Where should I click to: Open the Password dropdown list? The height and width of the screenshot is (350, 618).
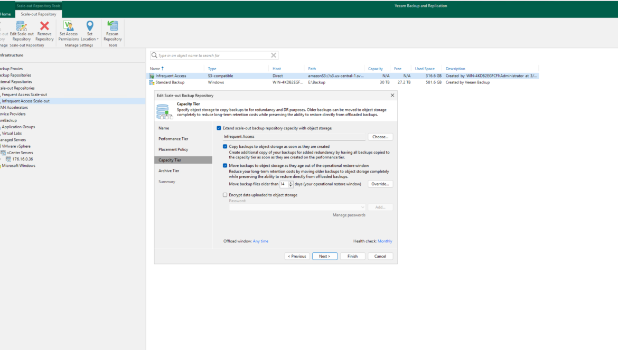(x=362, y=207)
